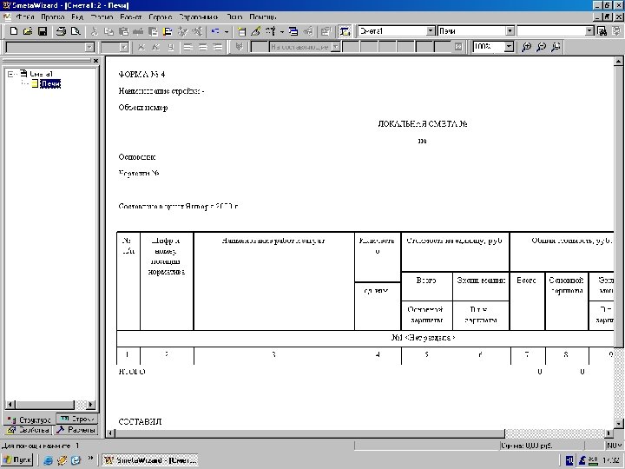The width and height of the screenshot is (625, 469).
Task: Copy selection with copy icon
Action: coord(109,31)
